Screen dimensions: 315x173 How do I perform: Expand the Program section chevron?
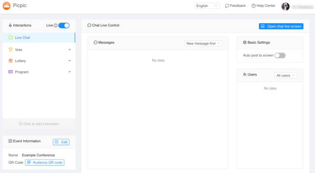coord(69,71)
